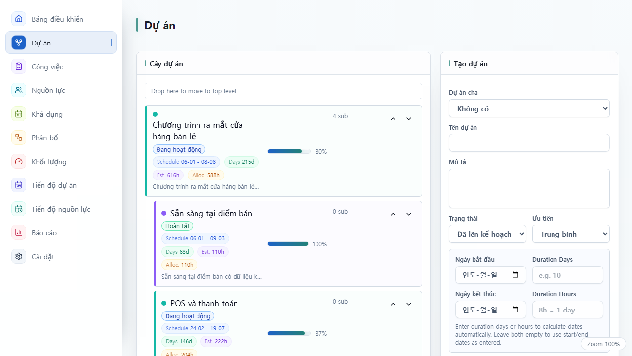The width and height of the screenshot is (632, 356).
Task: Click the Days 215d badge
Action: point(241,162)
